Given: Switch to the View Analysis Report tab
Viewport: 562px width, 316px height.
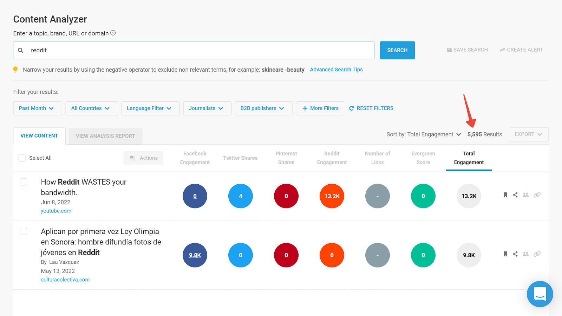Looking at the screenshot, I should coord(105,136).
